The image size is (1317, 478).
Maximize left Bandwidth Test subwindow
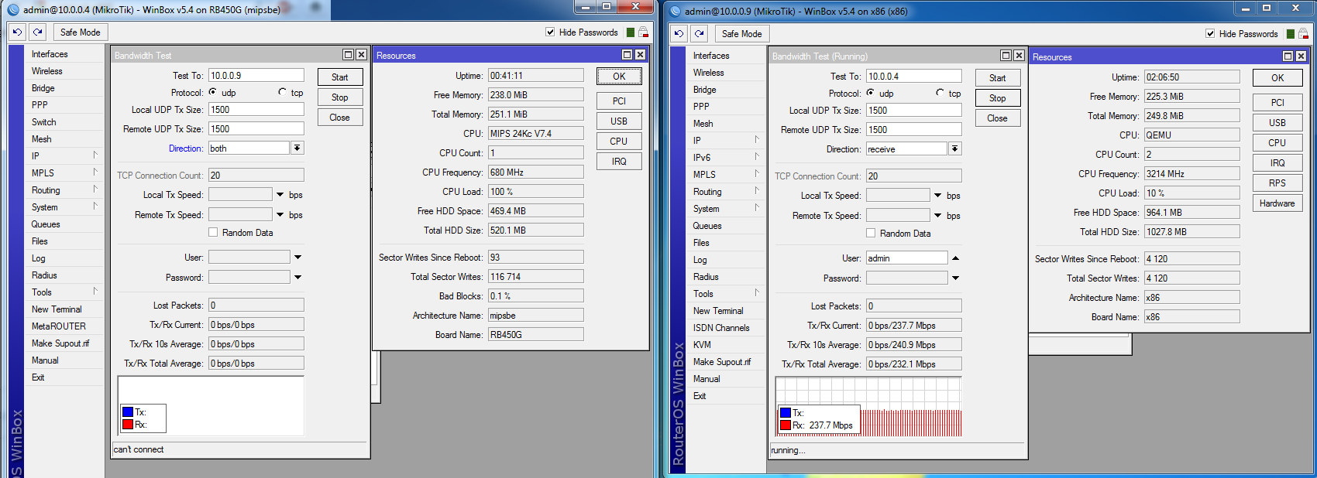tap(349, 55)
